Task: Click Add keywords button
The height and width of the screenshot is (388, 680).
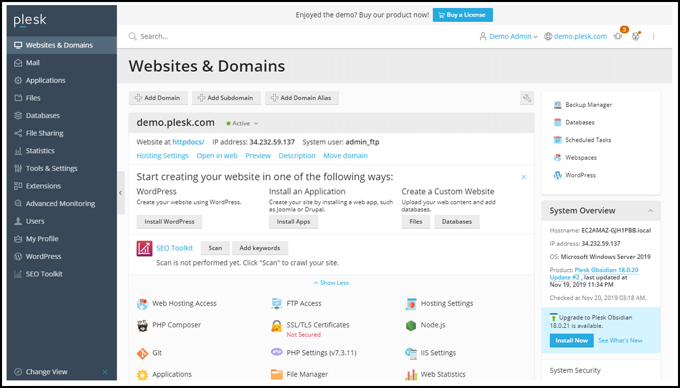Action: (x=260, y=248)
